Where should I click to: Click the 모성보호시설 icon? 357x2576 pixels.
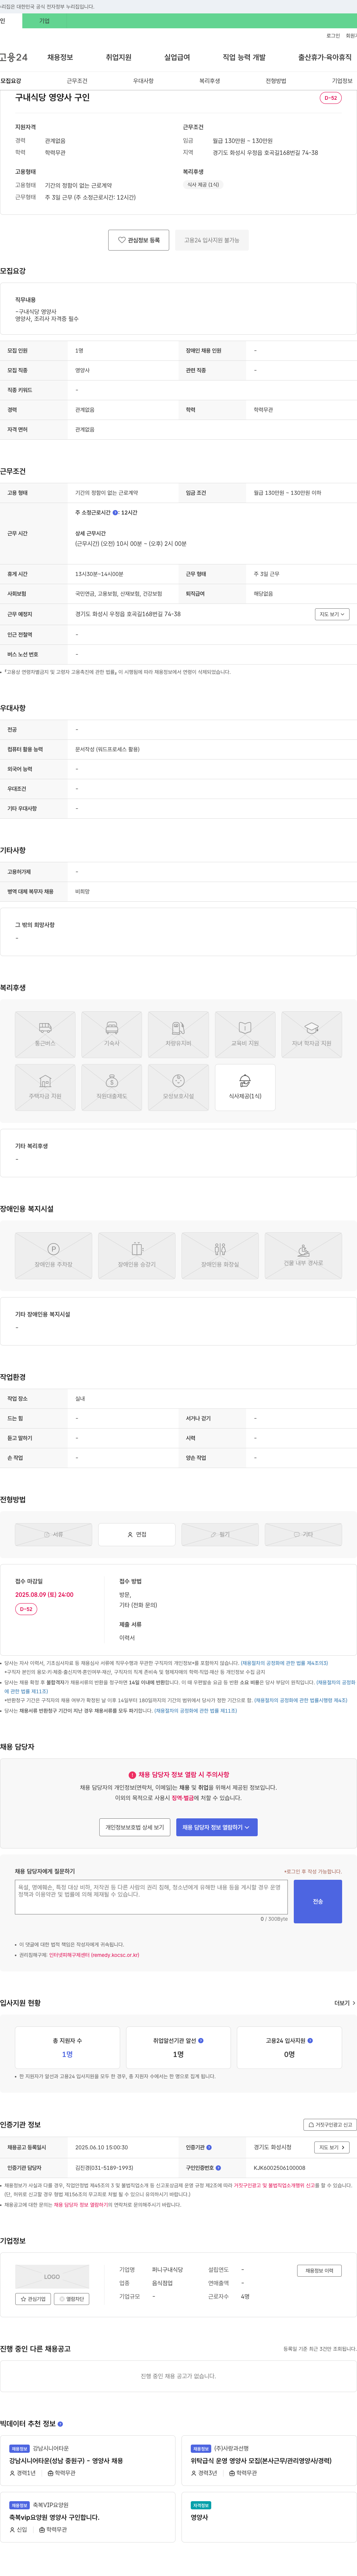(178, 1088)
